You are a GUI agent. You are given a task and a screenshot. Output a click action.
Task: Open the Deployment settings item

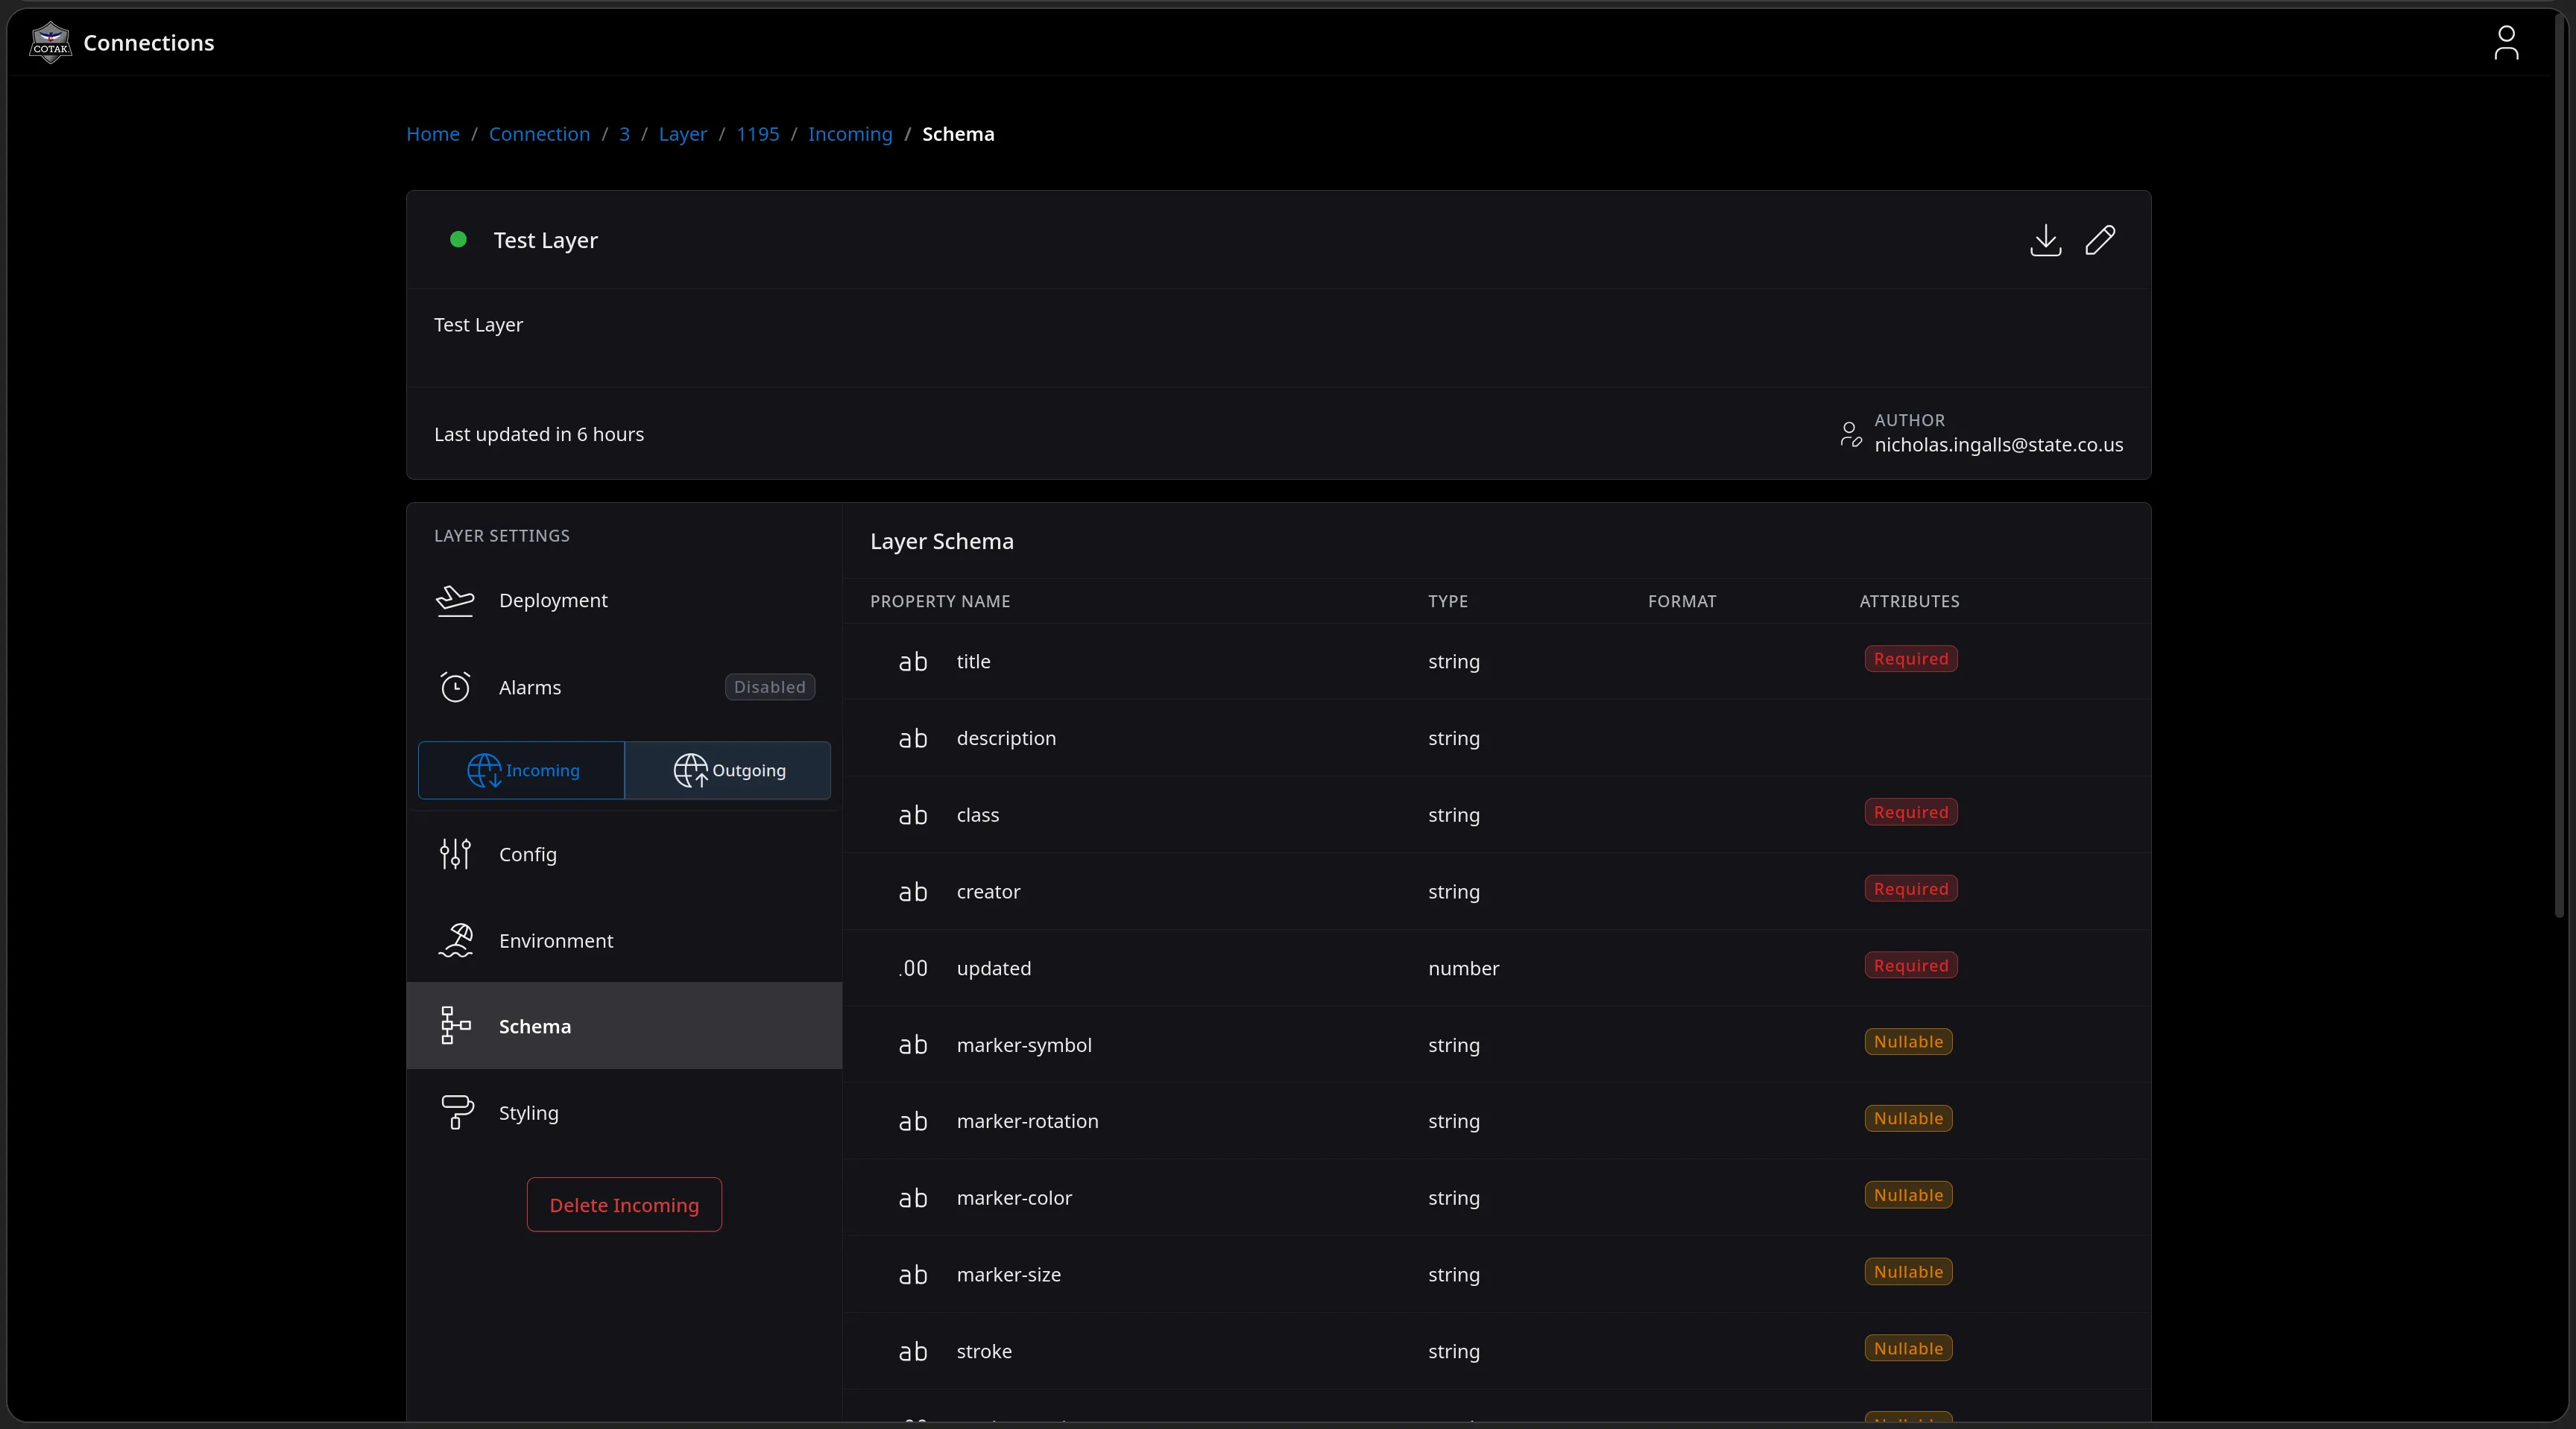pos(624,601)
